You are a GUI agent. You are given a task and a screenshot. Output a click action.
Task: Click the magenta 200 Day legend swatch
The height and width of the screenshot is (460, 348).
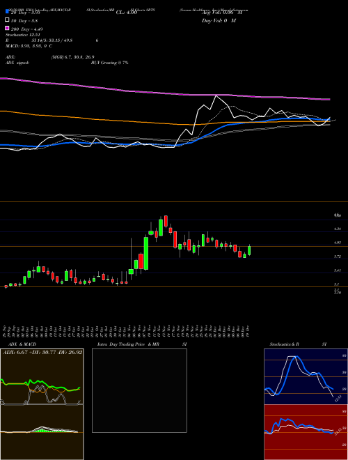pos(7,29)
